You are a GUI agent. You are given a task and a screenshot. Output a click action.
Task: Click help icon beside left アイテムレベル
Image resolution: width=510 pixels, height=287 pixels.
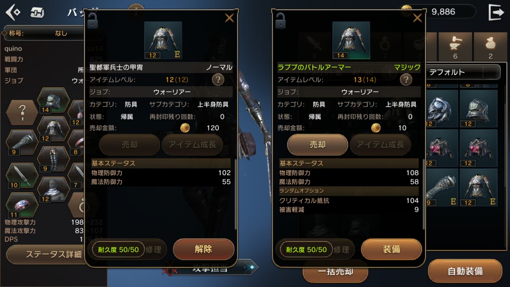(x=218, y=80)
